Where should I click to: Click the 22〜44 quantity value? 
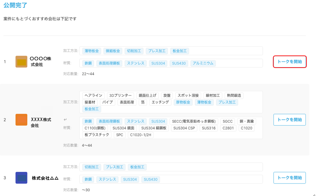[88, 74]
